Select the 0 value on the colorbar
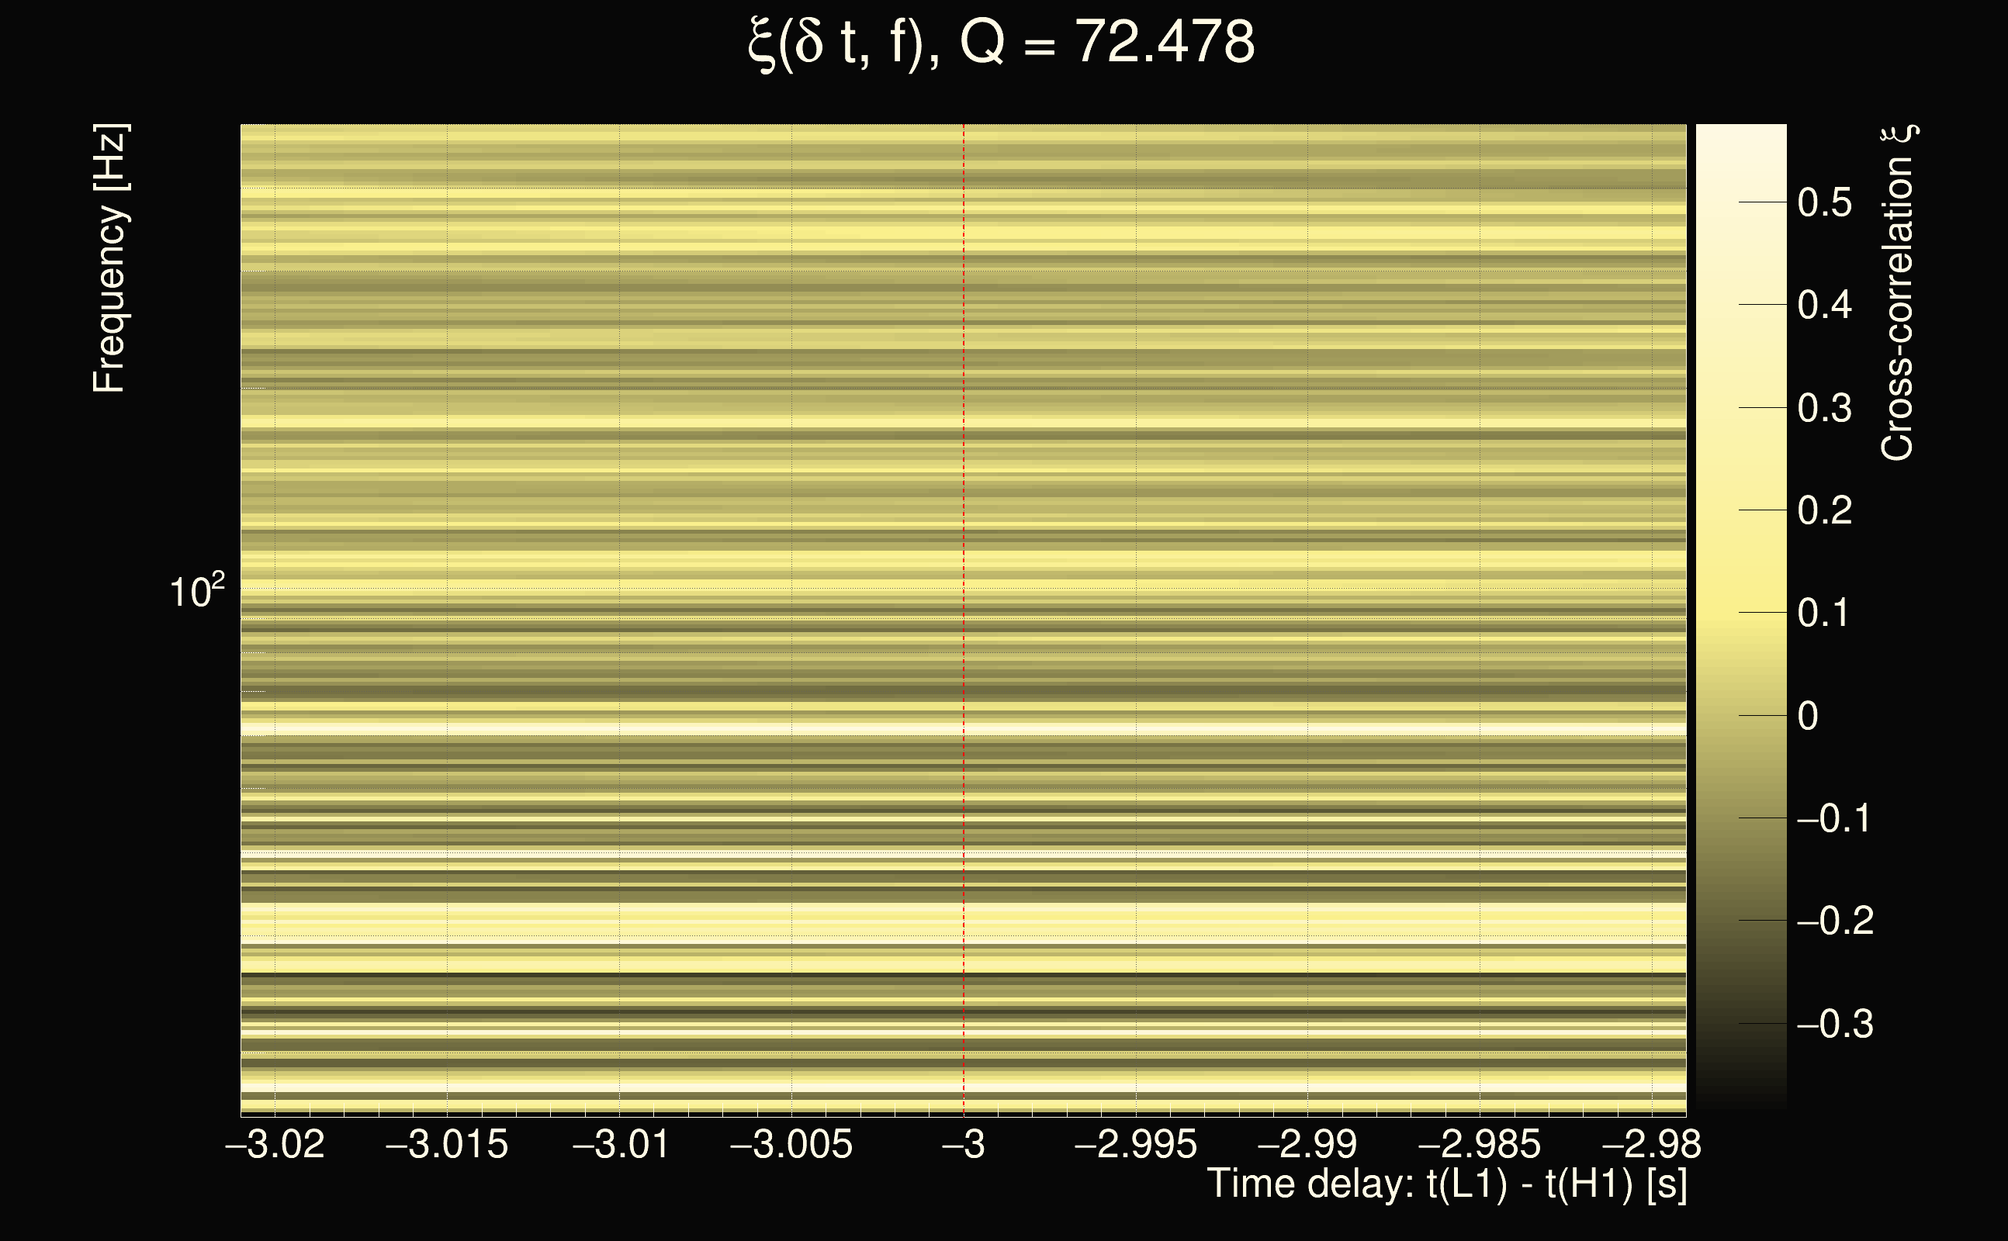This screenshot has height=1241, width=2008. (x=1807, y=717)
